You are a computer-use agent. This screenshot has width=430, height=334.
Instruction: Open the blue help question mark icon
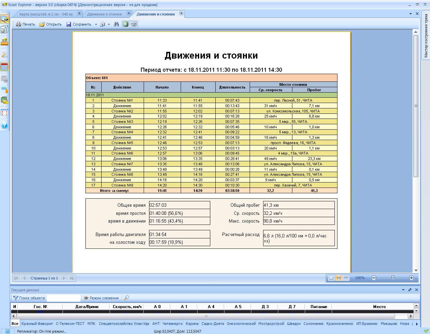[x=4, y=125]
